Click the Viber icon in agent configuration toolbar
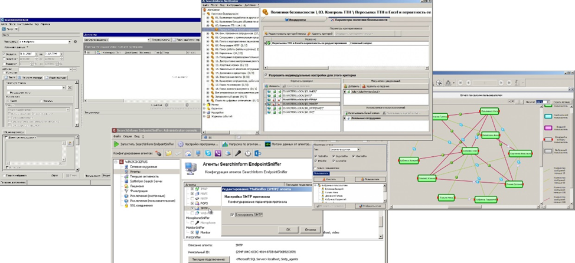This screenshot has width=575, height=263. [218, 153]
